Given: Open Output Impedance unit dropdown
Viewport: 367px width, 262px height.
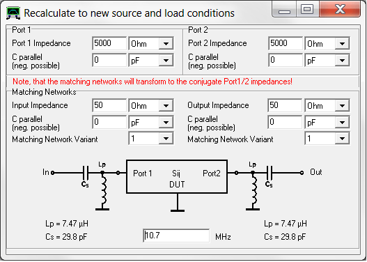Looking at the screenshot, I should point(342,106).
